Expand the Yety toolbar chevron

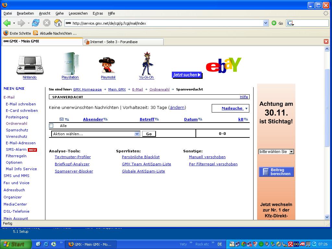(x=191, y=242)
